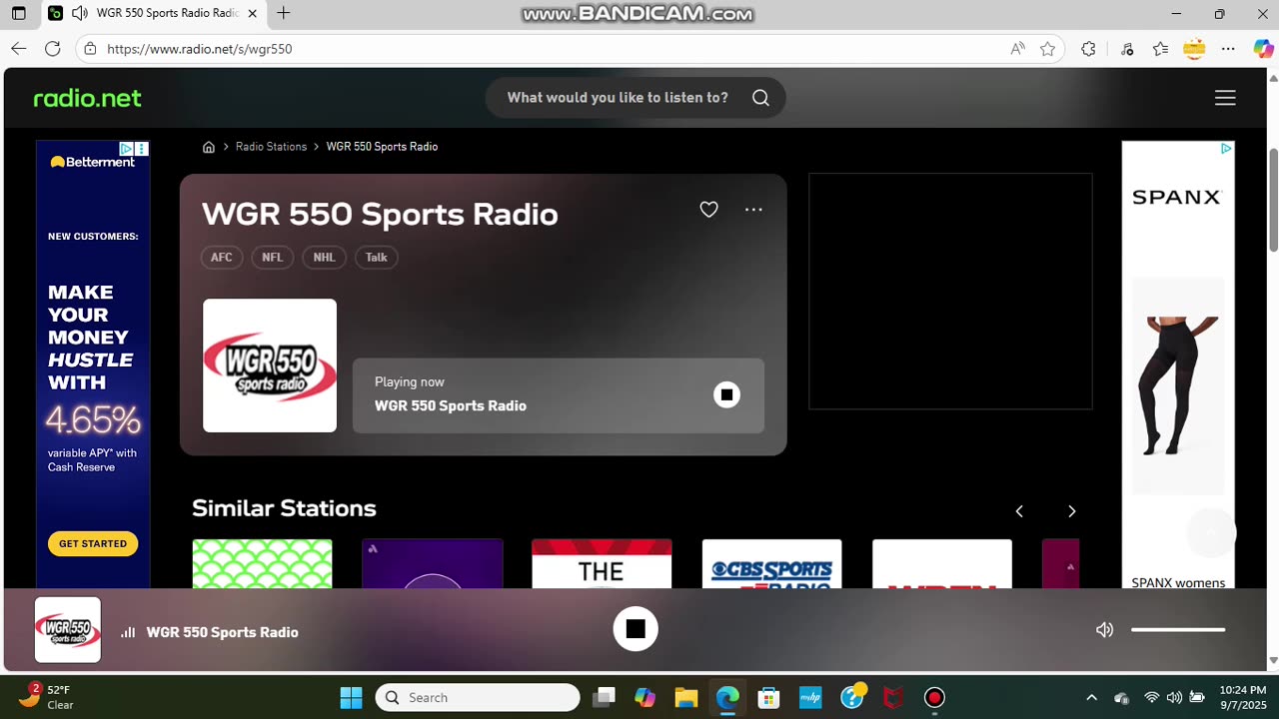Select the NHL tag

coord(324,258)
